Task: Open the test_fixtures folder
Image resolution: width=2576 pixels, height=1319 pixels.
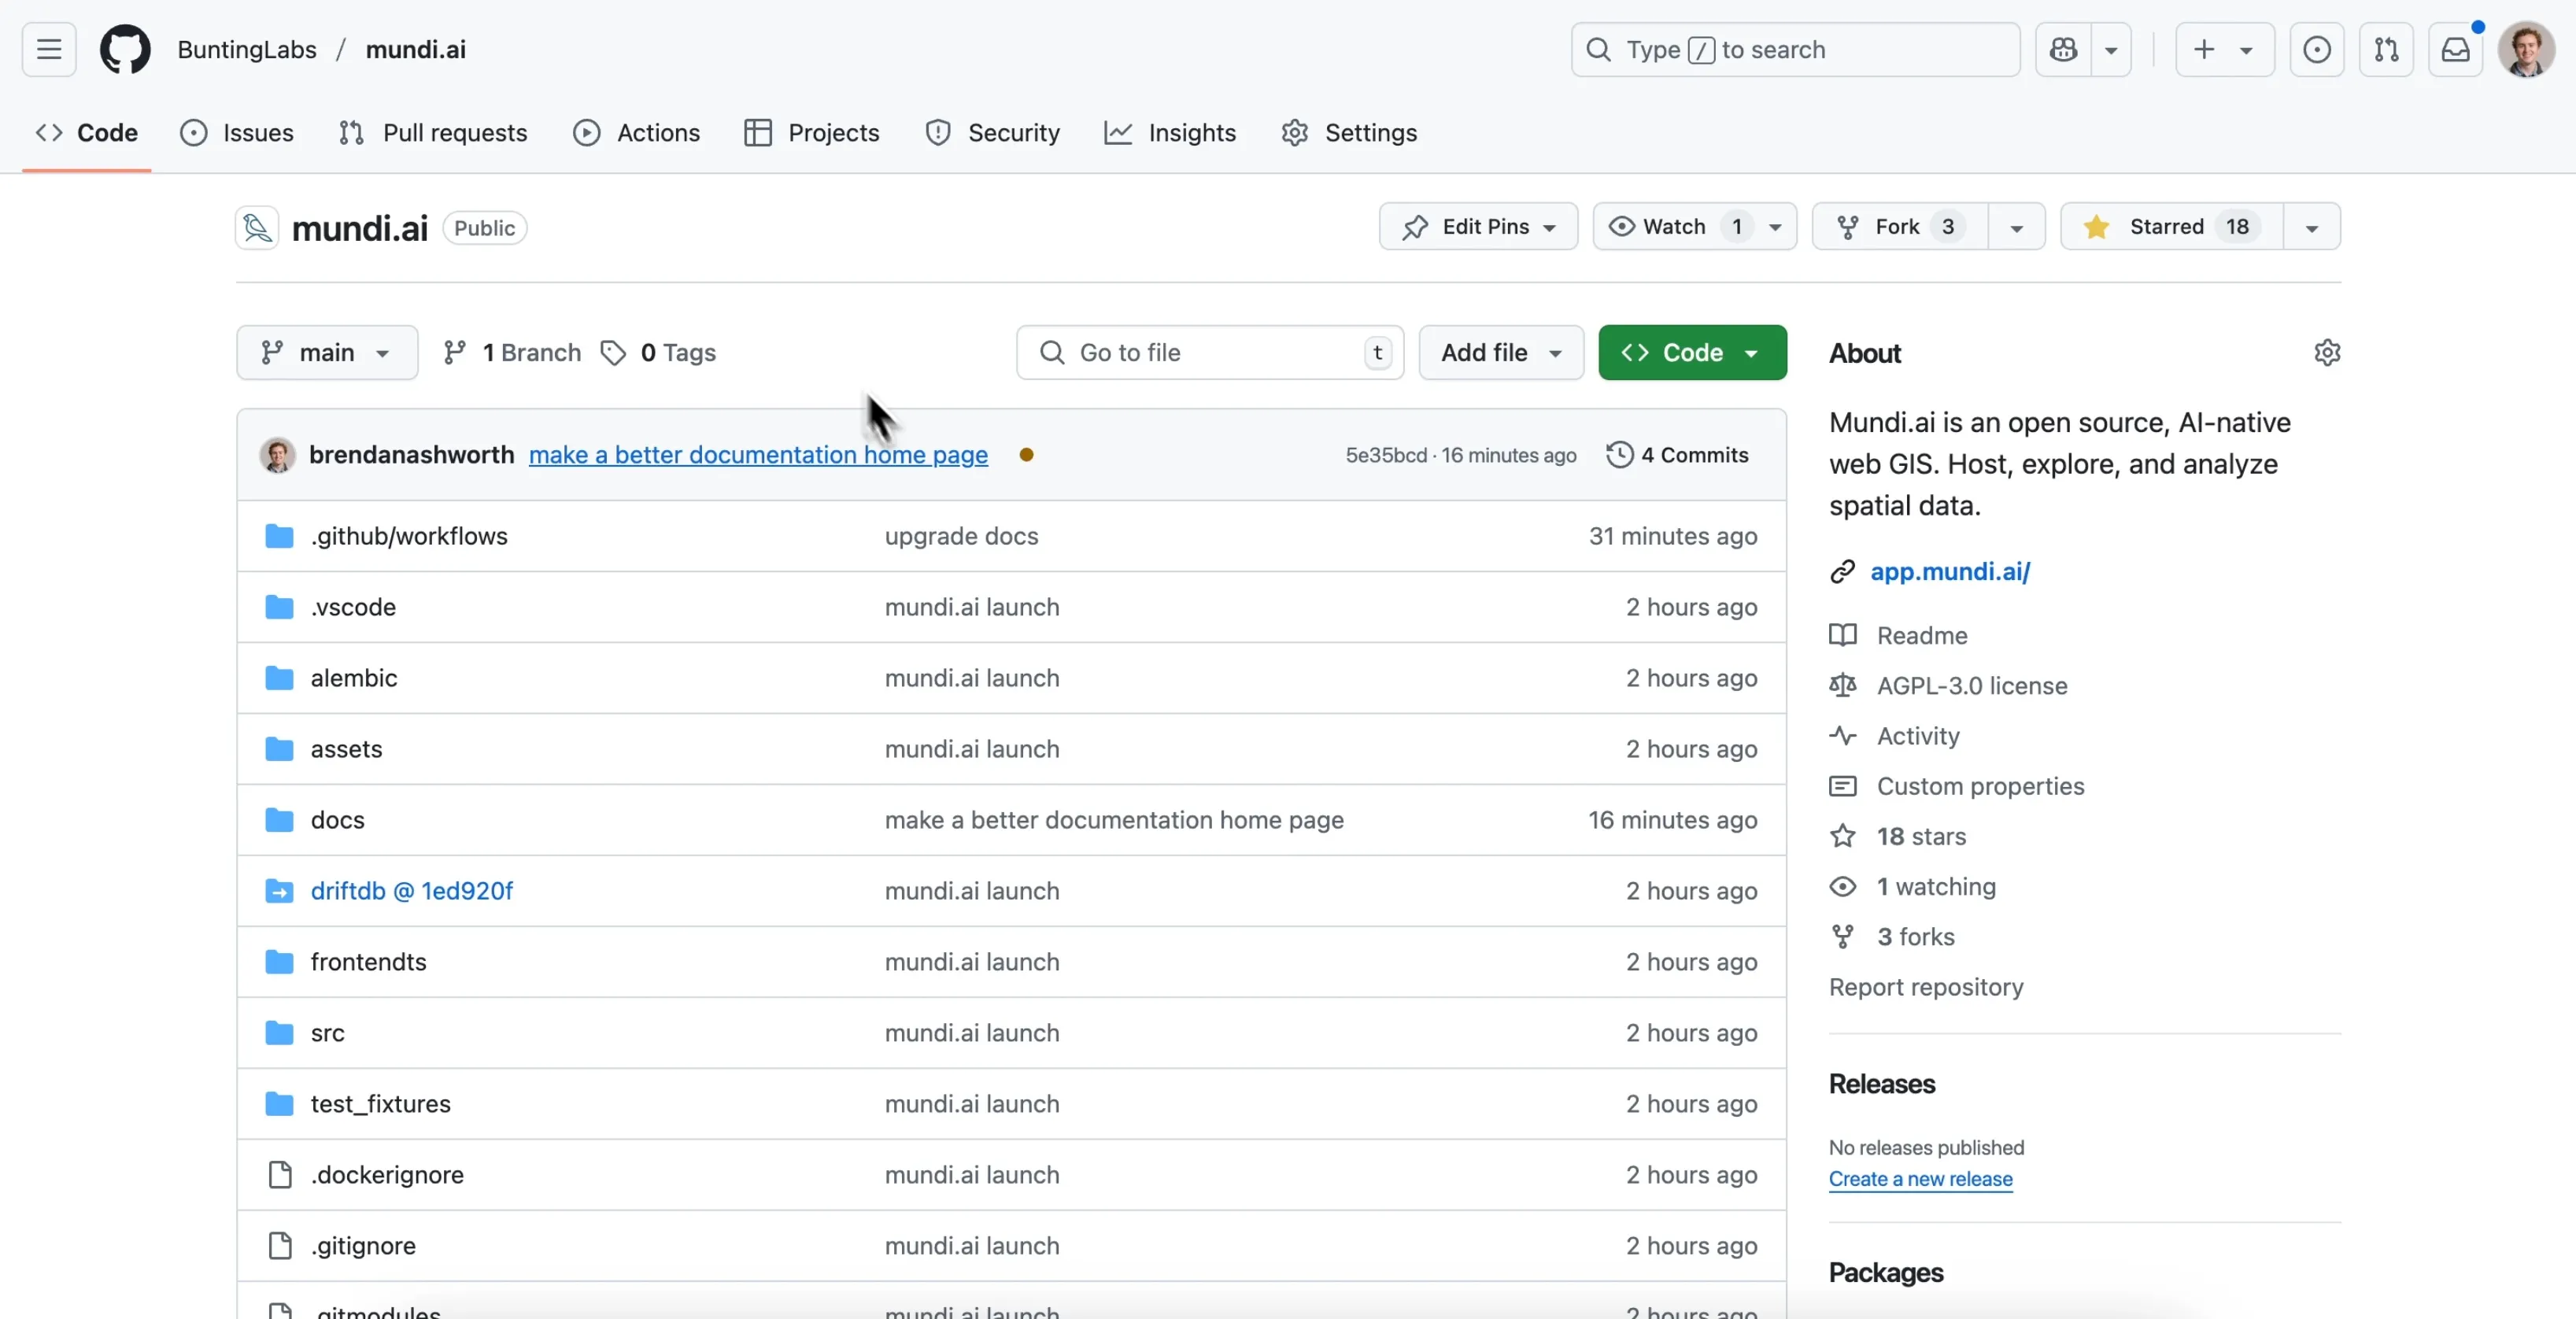Action: (380, 1104)
